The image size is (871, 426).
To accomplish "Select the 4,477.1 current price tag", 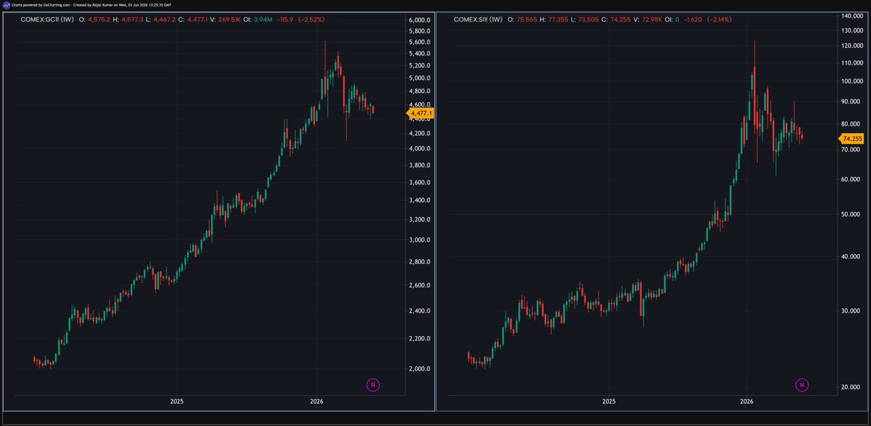I will [420, 113].
